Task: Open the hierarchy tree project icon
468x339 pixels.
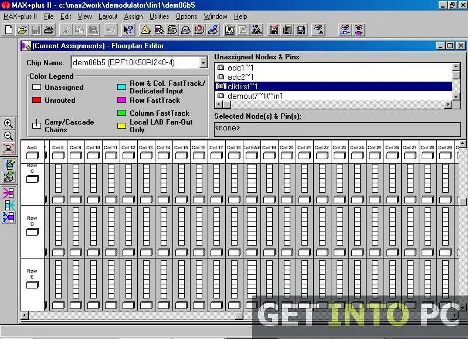Action: [256, 30]
